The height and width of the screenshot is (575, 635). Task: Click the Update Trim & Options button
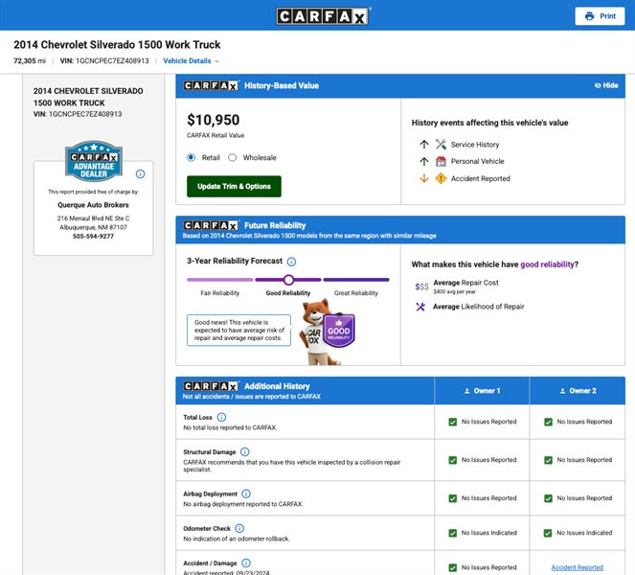[x=234, y=187]
